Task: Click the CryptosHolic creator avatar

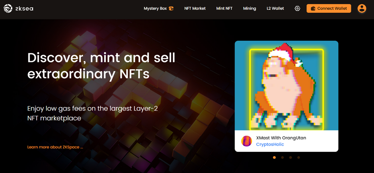Action: (247, 141)
